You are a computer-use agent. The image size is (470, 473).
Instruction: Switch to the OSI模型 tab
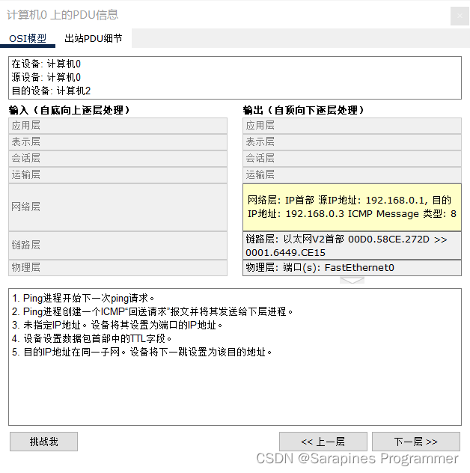pyautogui.click(x=28, y=38)
